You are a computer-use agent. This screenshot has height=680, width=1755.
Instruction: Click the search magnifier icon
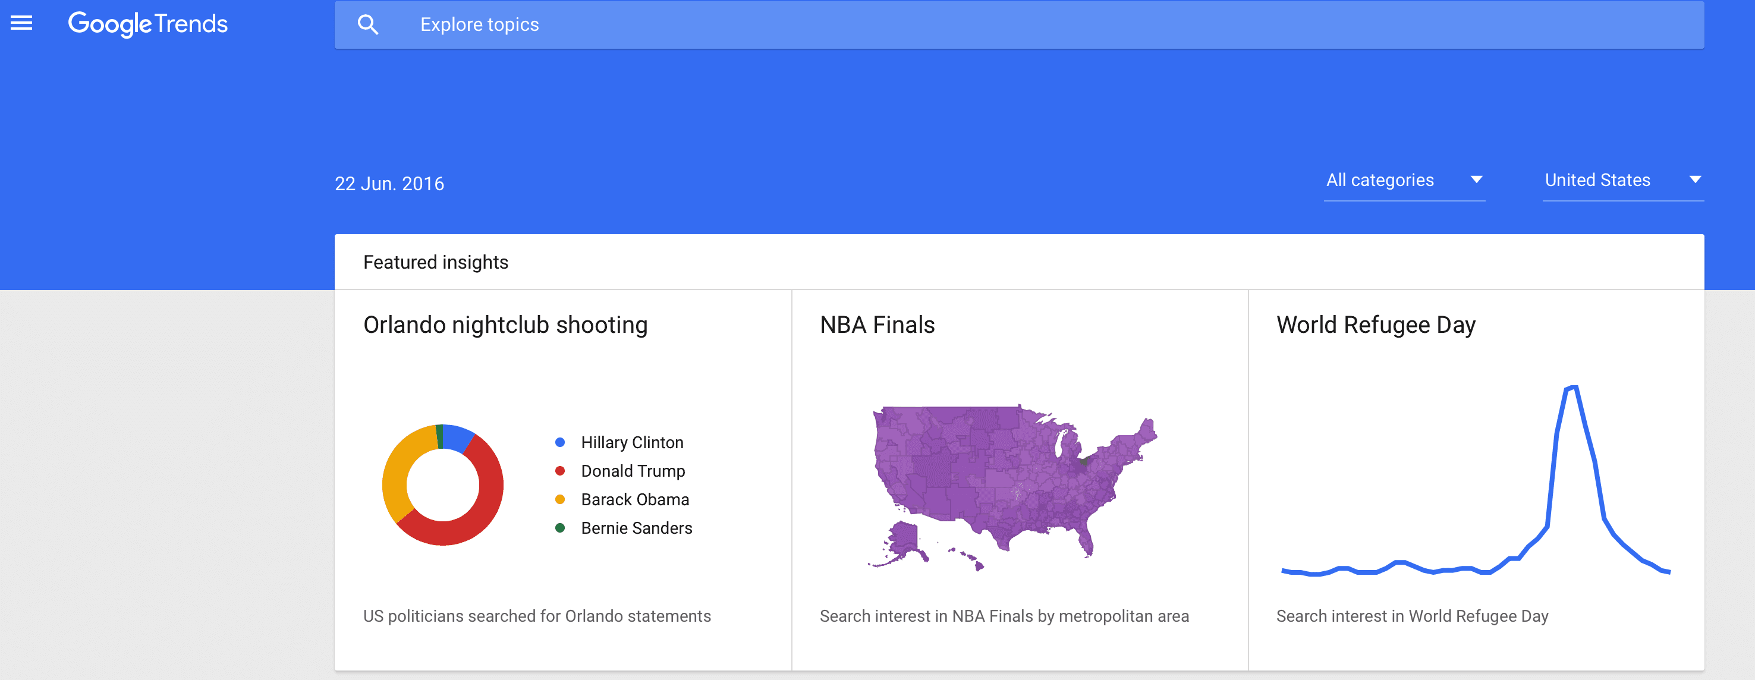tap(368, 25)
